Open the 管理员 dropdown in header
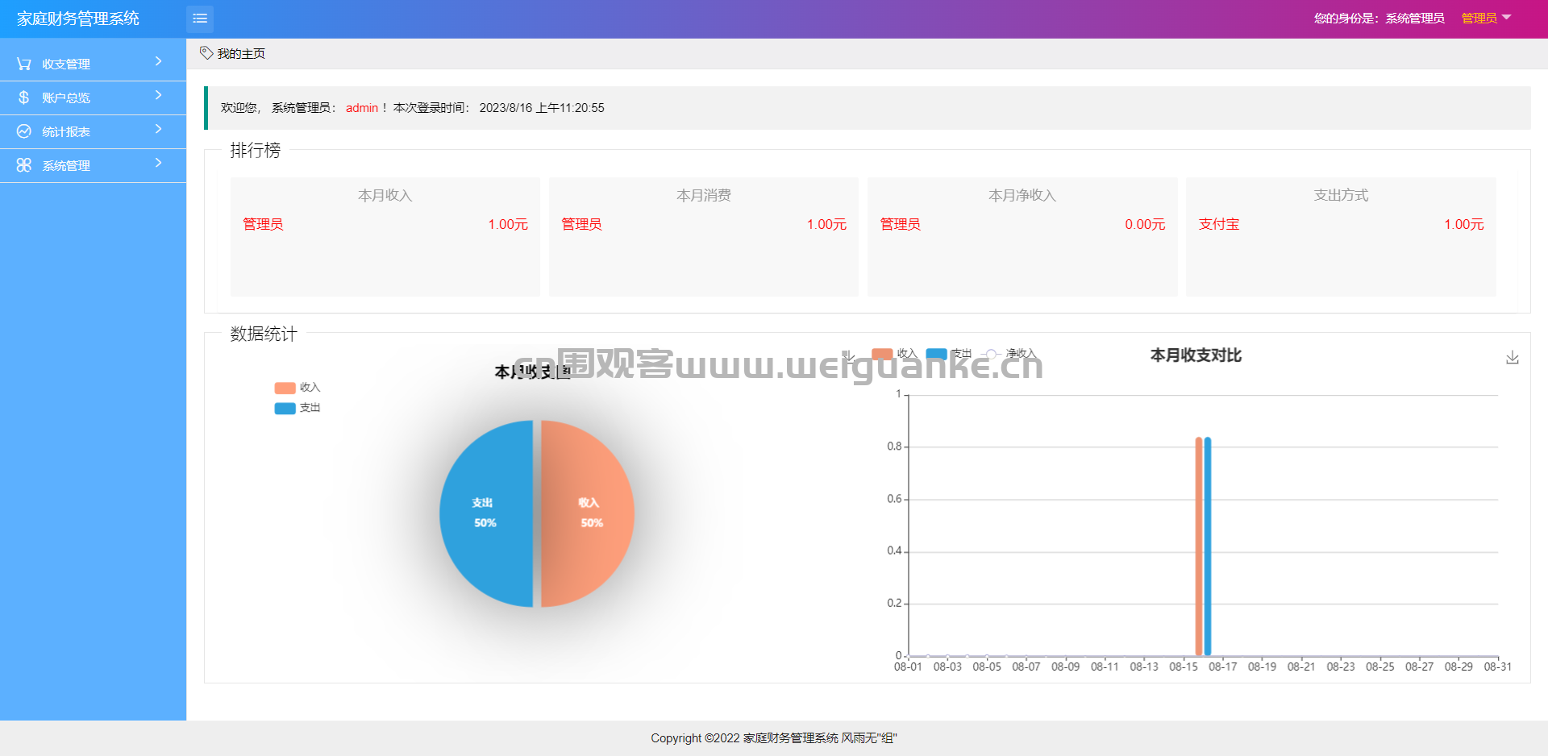1548x756 pixels. (x=1486, y=19)
